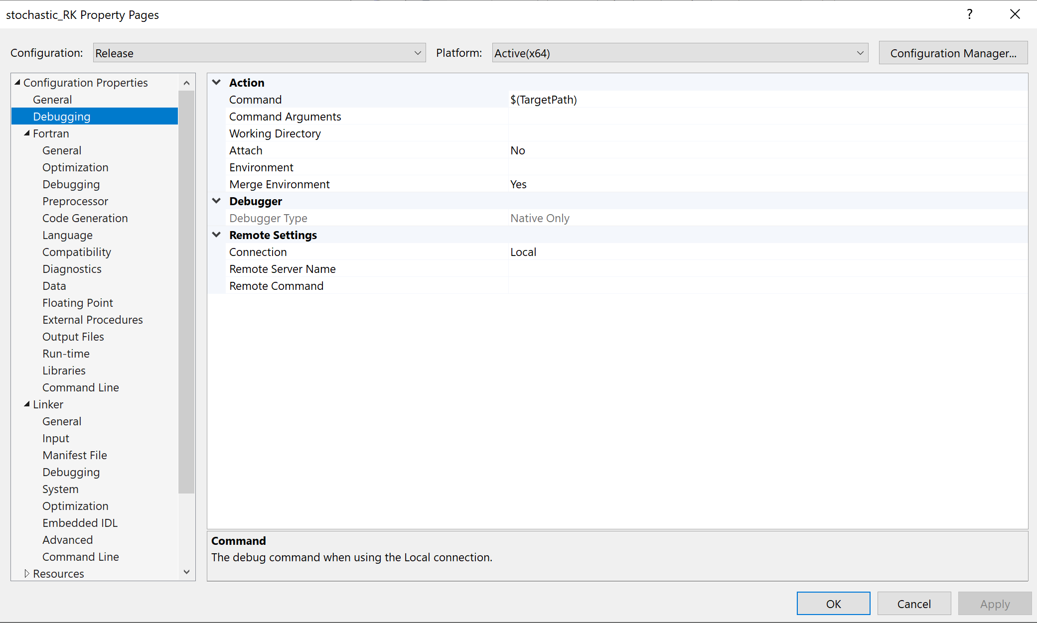Click the Cancel button
This screenshot has height=623, width=1037.
tap(914, 603)
